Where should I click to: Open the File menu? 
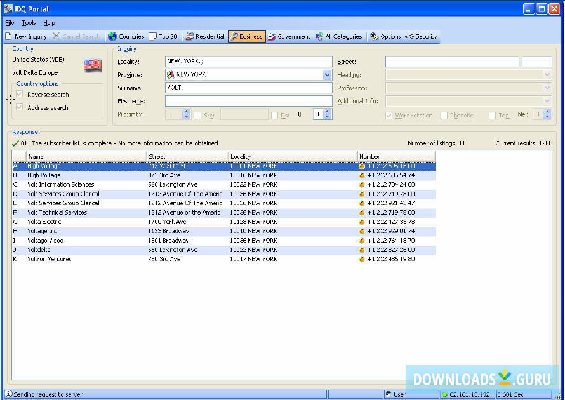10,23
